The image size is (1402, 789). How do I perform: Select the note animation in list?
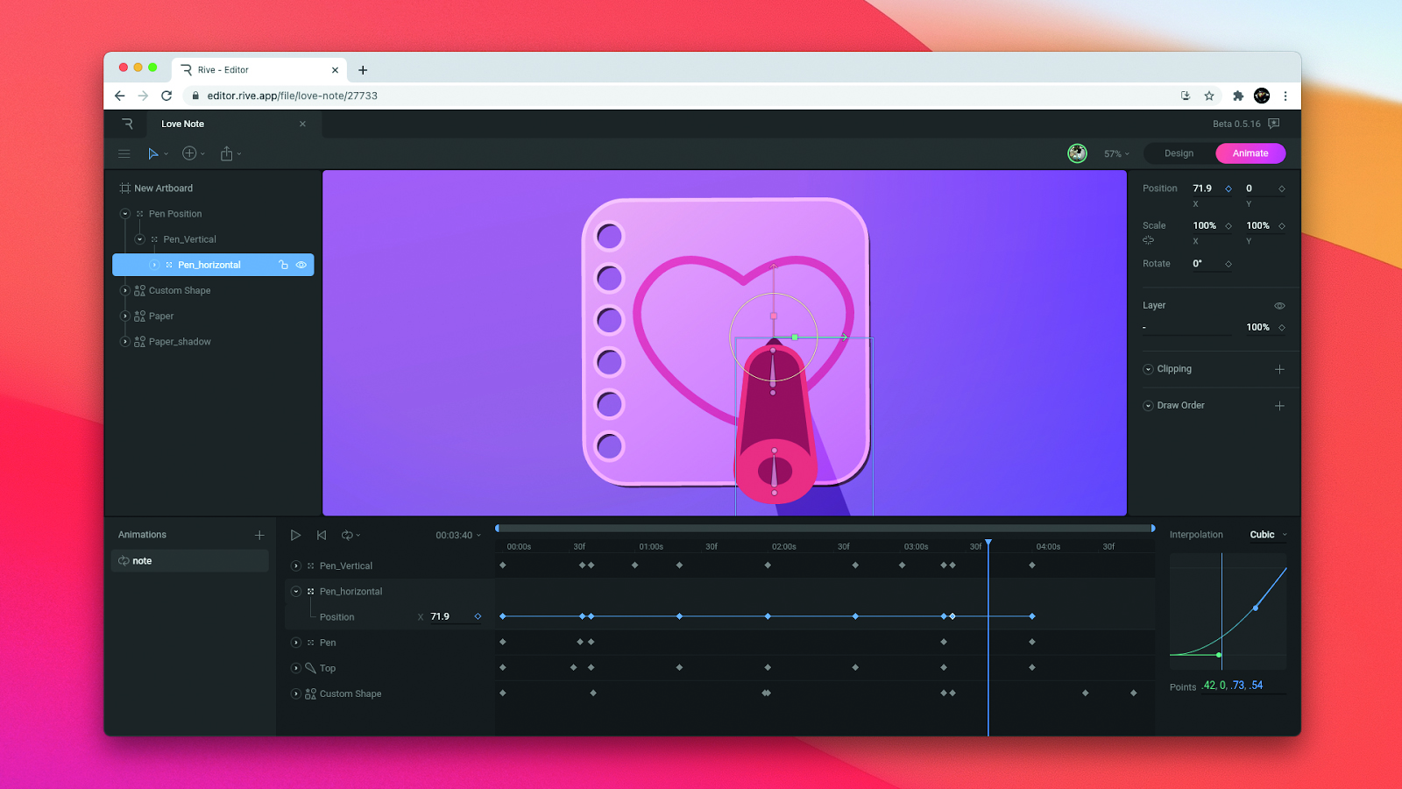click(190, 561)
